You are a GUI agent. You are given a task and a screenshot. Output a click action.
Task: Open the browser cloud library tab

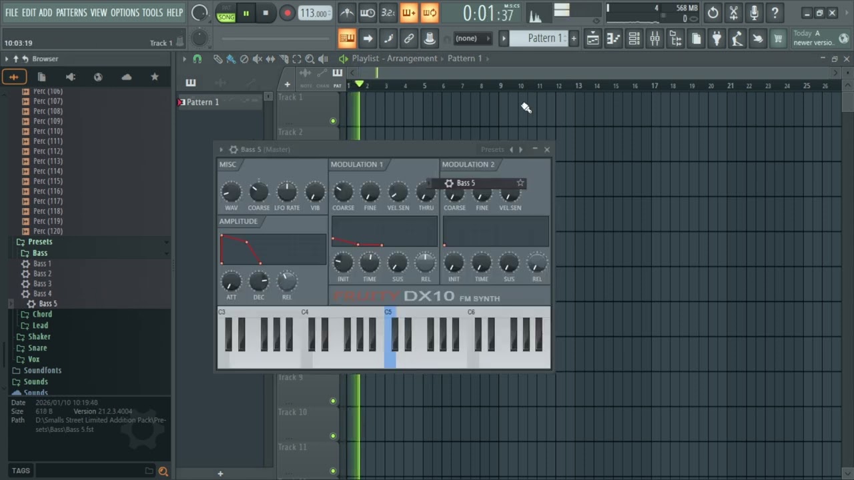[126, 77]
